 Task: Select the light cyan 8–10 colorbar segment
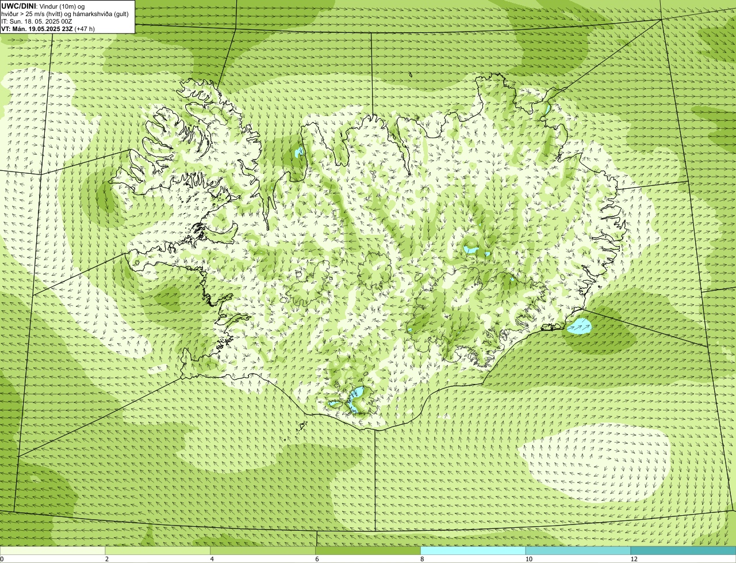click(473, 550)
